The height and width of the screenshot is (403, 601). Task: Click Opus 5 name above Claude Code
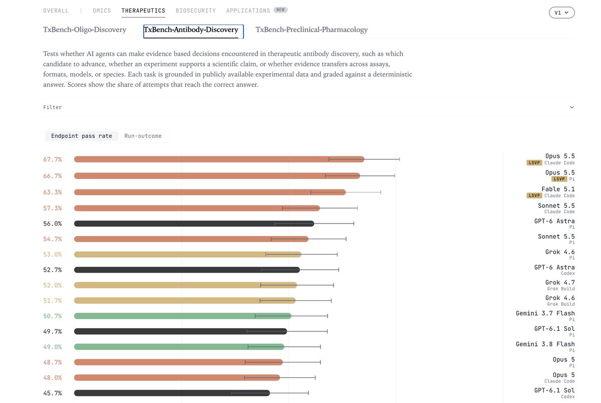click(x=564, y=375)
